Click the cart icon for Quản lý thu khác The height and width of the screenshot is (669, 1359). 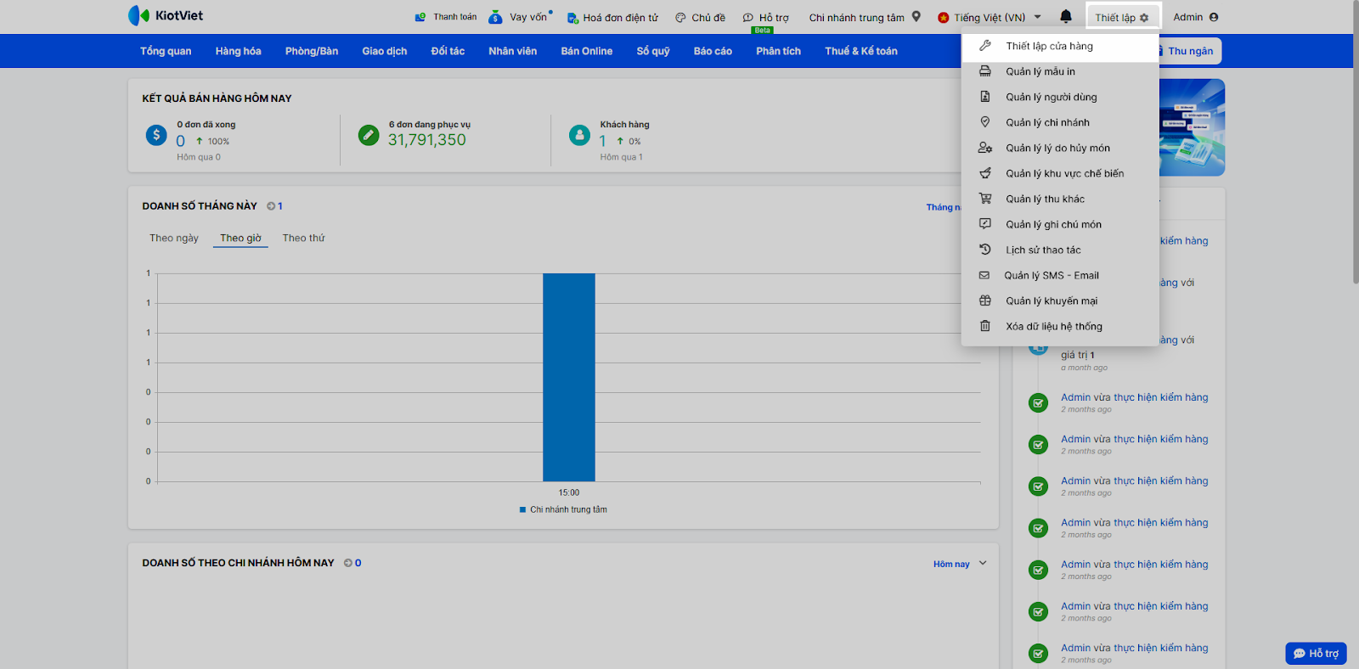[x=985, y=199]
